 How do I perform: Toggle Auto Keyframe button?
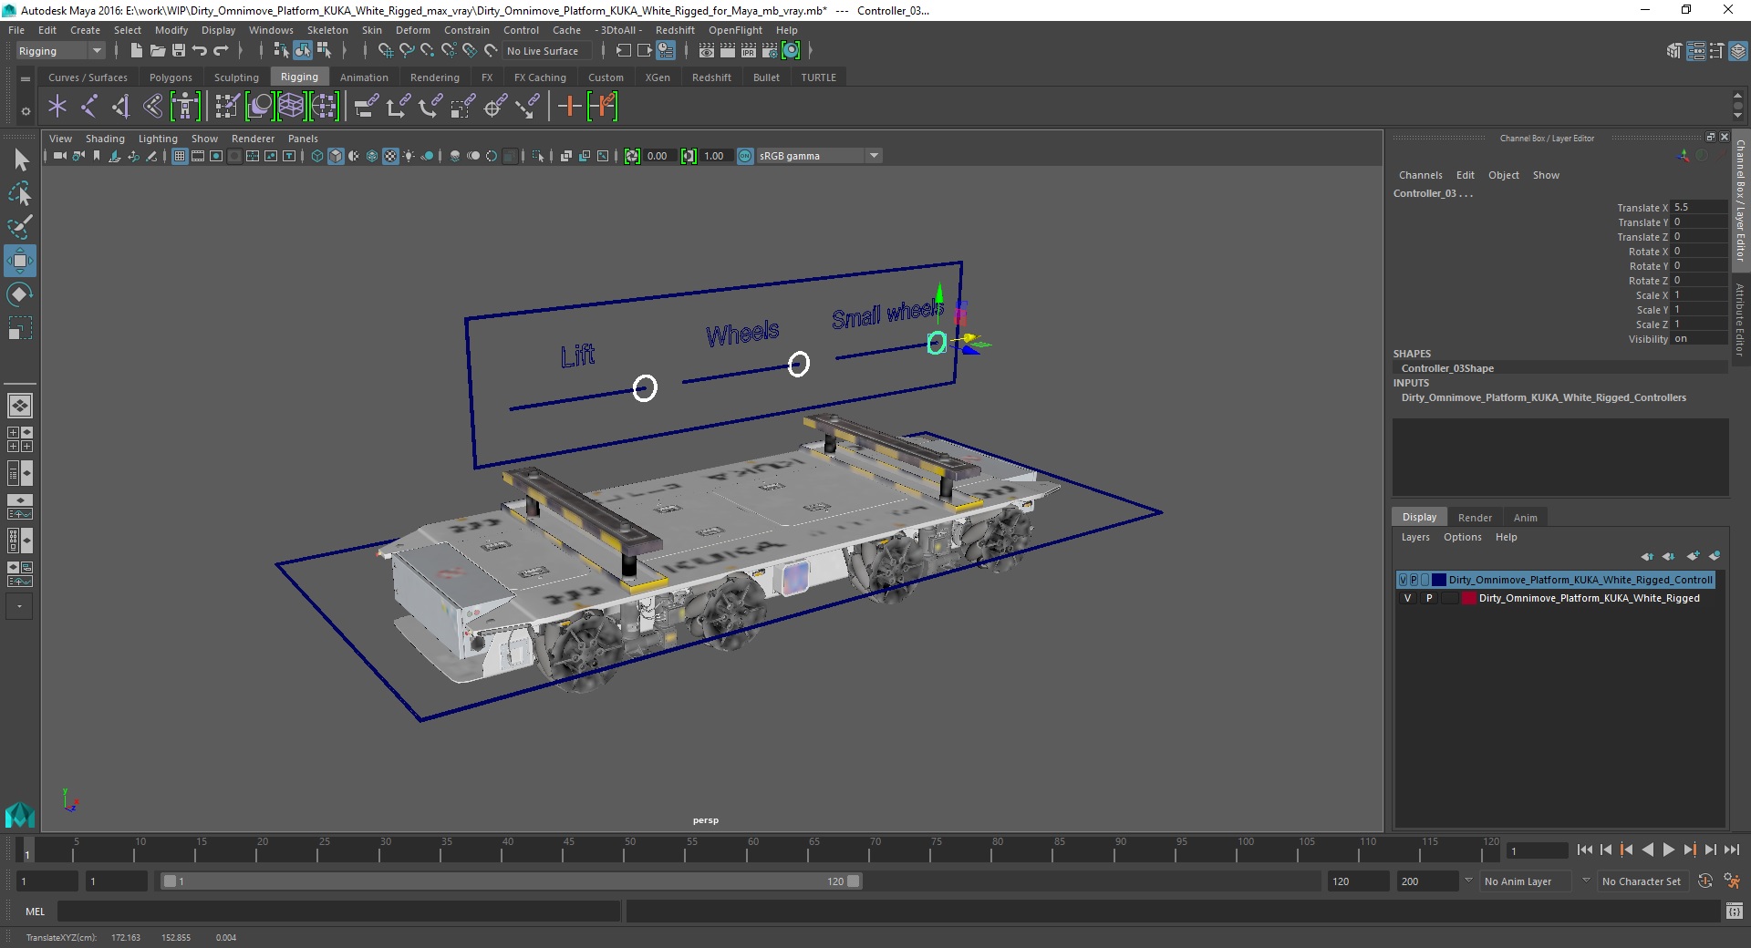coord(1705,881)
